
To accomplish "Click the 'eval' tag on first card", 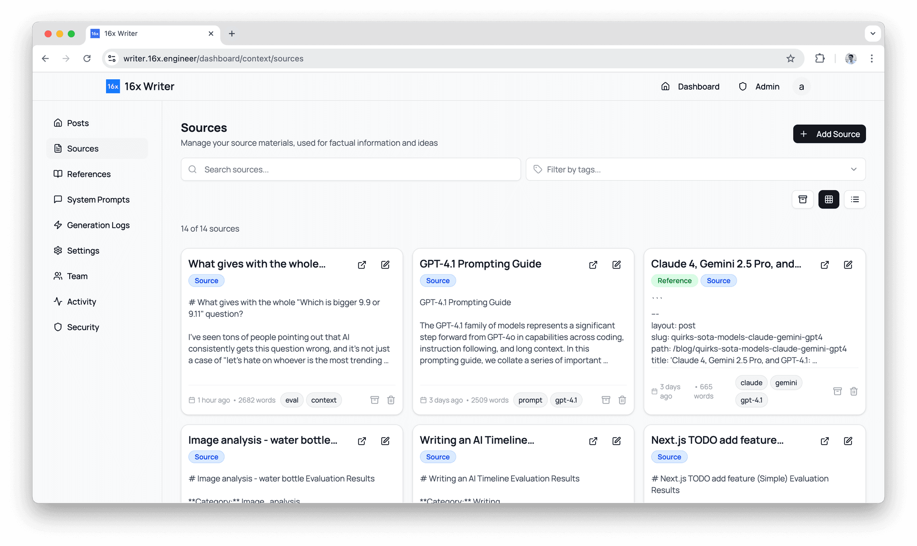I will pos(292,400).
